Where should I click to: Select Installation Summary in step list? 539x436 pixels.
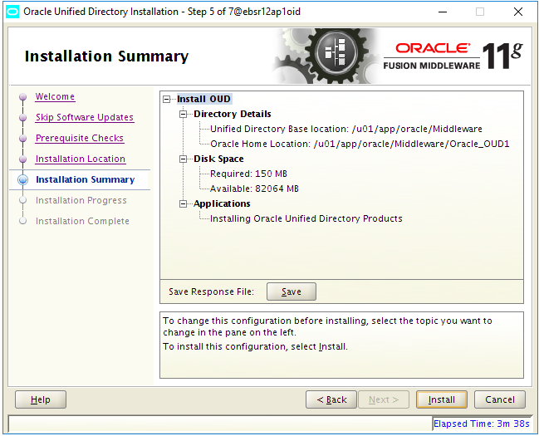pos(86,179)
